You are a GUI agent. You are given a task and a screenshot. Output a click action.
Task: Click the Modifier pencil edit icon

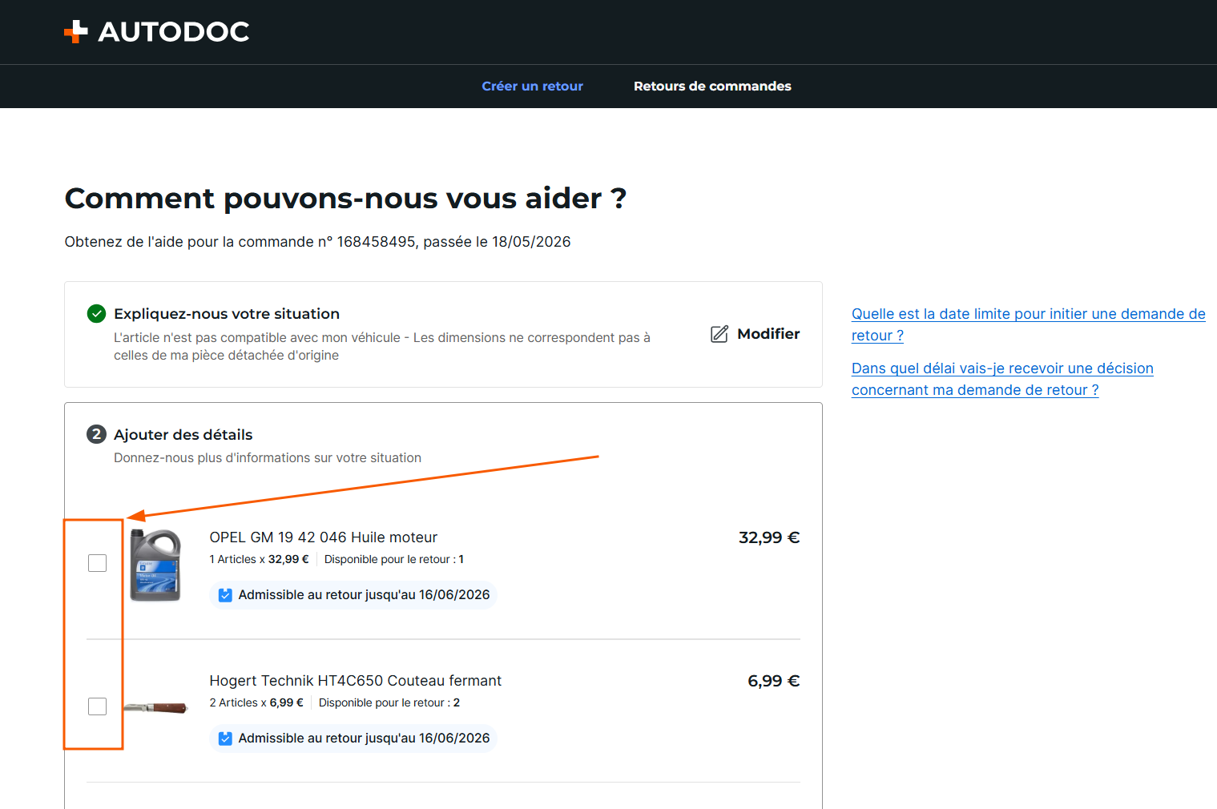click(719, 334)
